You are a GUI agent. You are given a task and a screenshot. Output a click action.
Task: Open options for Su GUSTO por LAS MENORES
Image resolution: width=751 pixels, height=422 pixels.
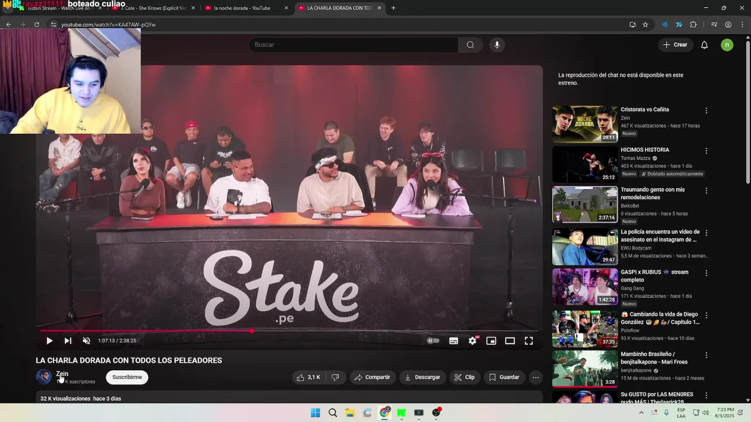pos(706,395)
